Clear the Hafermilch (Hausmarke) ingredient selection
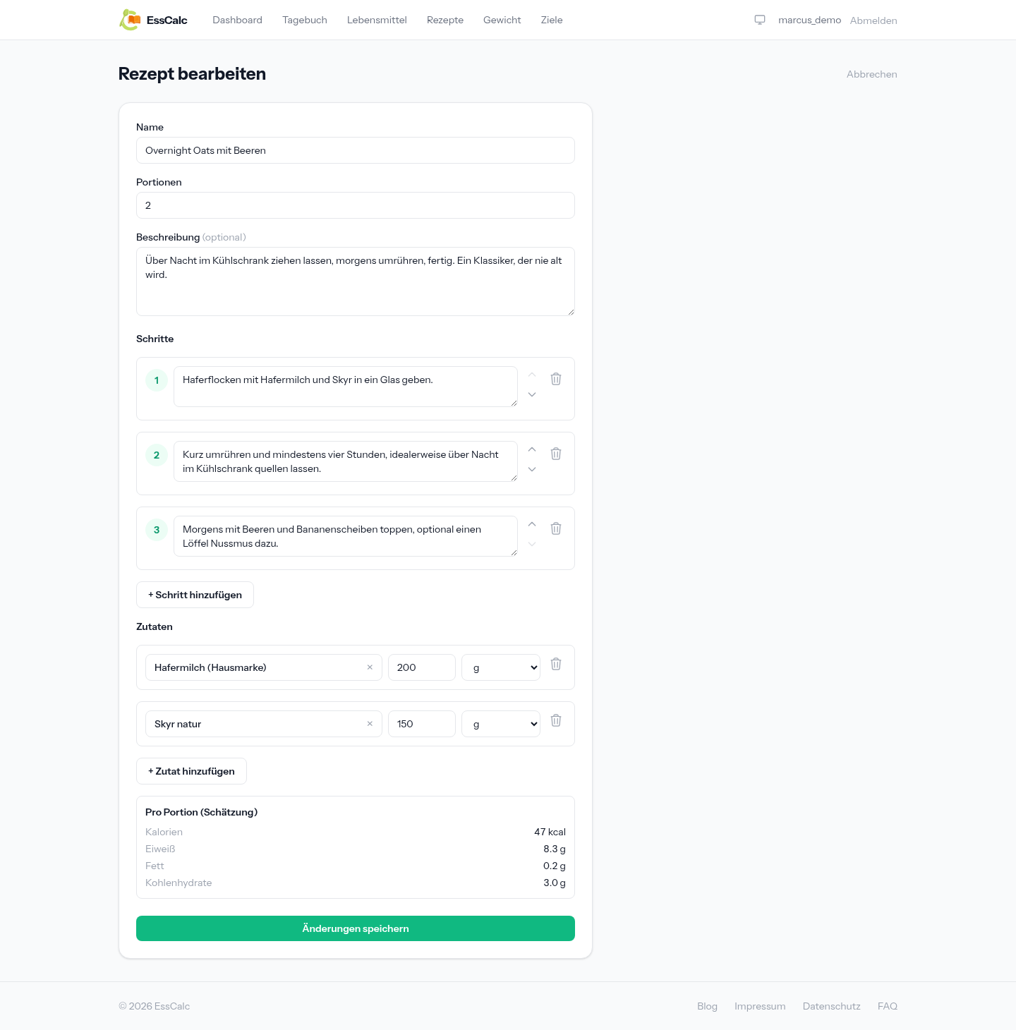 point(370,667)
